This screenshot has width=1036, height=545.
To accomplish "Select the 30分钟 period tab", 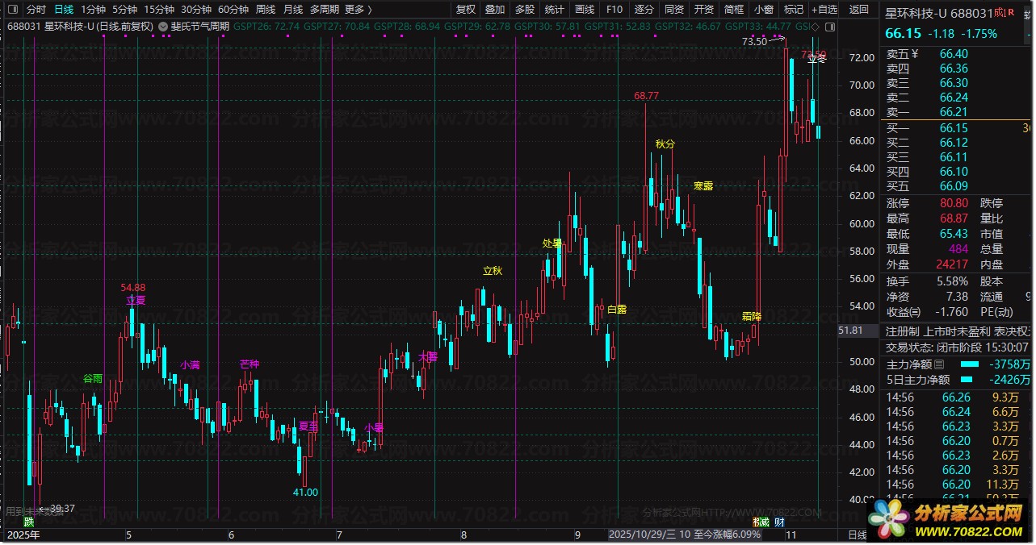I will (x=196, y=10).
